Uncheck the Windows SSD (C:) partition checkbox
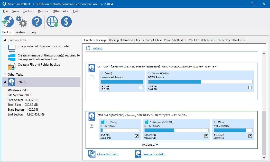 point(206,136)
